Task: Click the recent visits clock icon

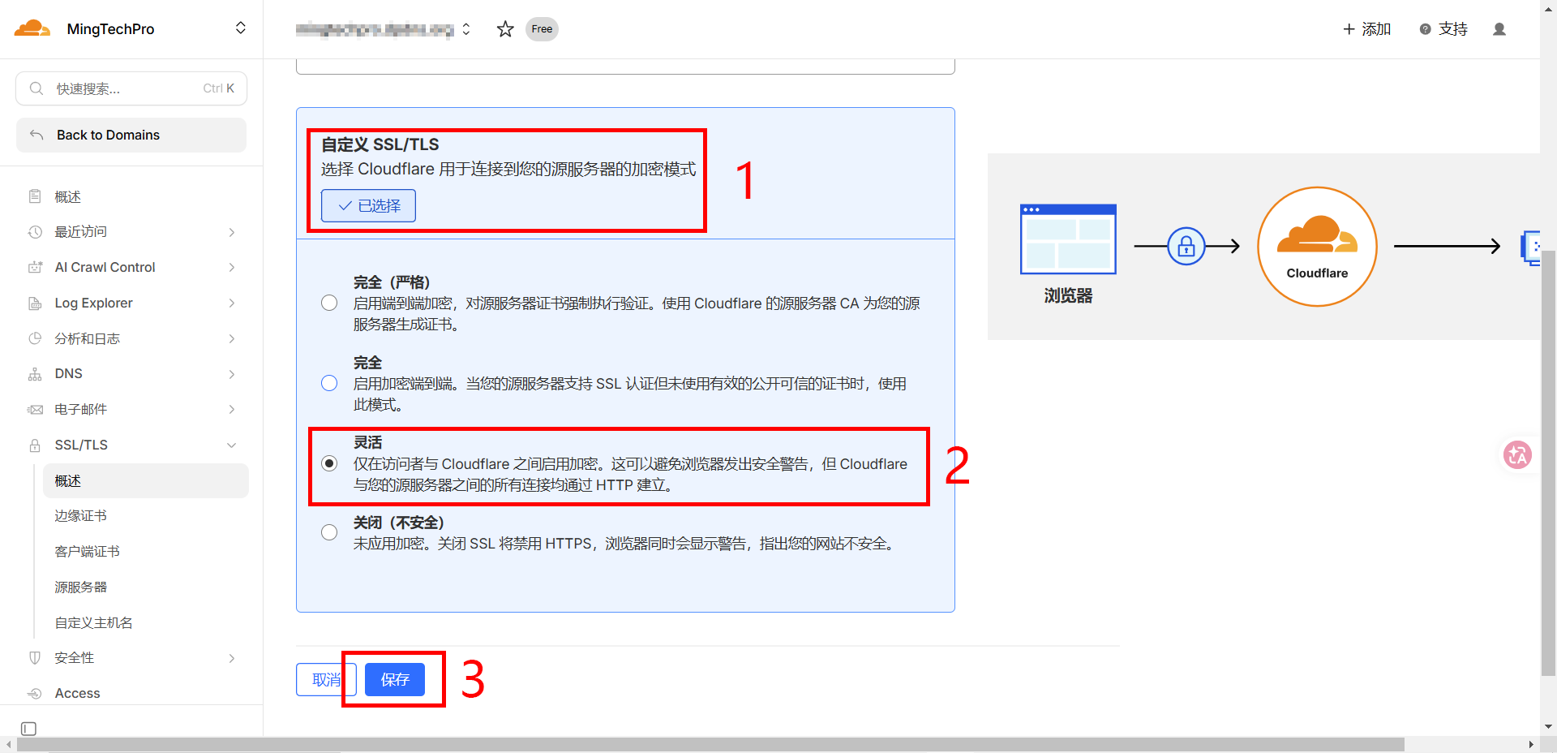Action: (x=35, y=232)
